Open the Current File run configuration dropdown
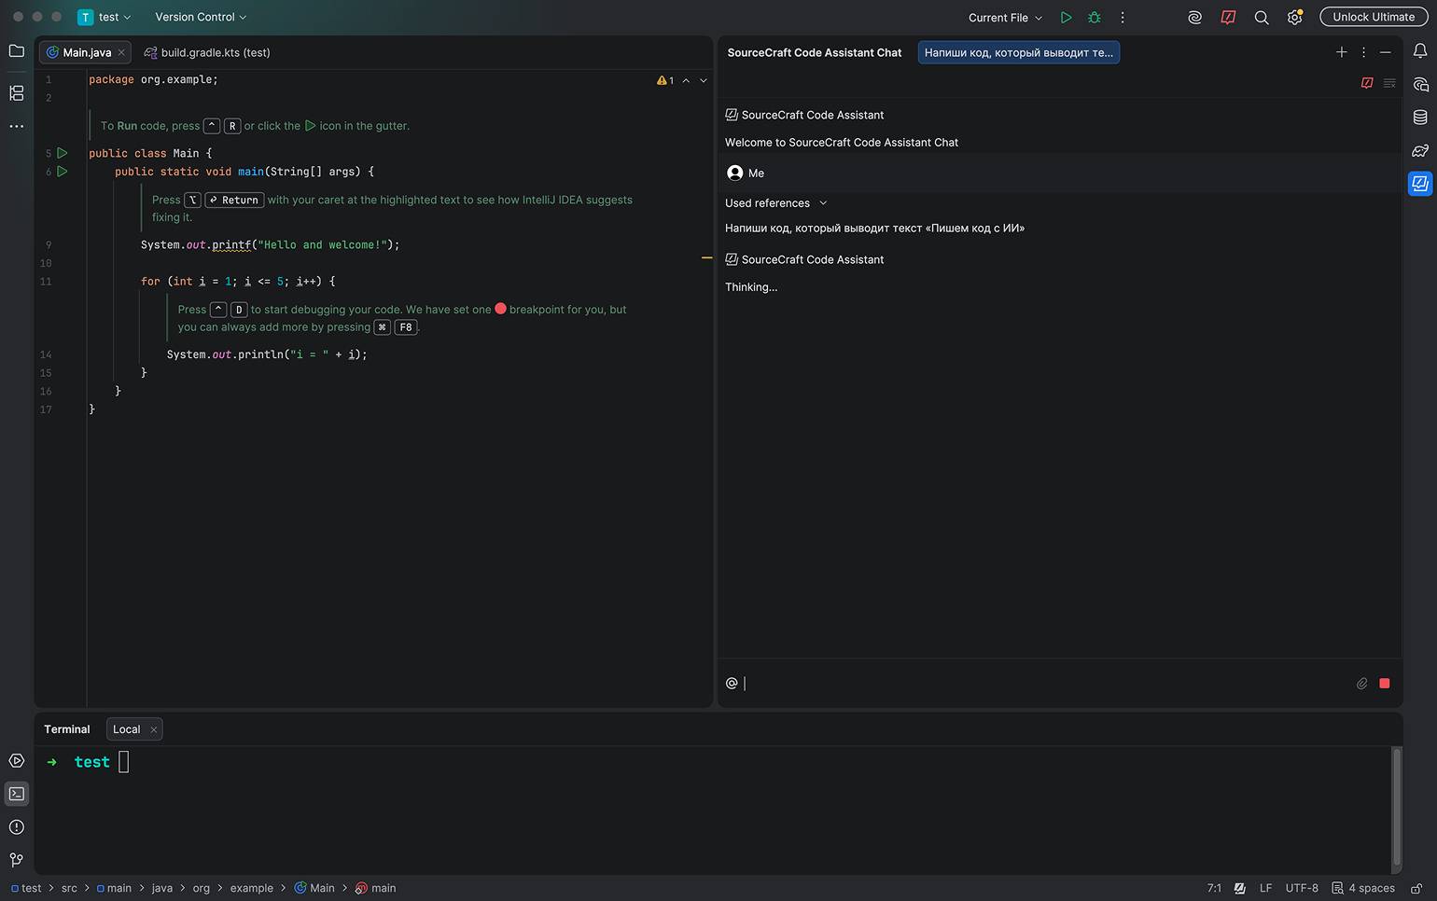This screenshot has width=1437, height=901. 1005,18
